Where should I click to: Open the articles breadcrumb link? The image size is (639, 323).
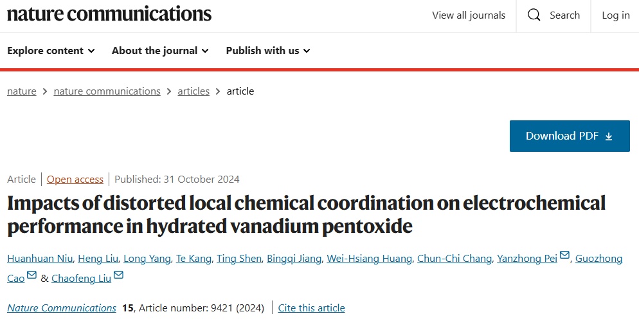(194, 91)
